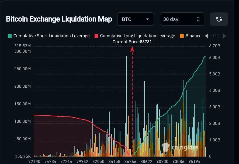
Task: Click the 150.00M y-axis label
Action: coord(23,104)
